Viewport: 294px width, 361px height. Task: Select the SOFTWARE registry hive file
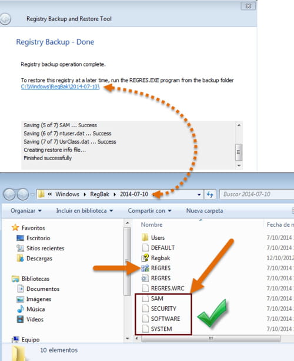click(161, 319)
